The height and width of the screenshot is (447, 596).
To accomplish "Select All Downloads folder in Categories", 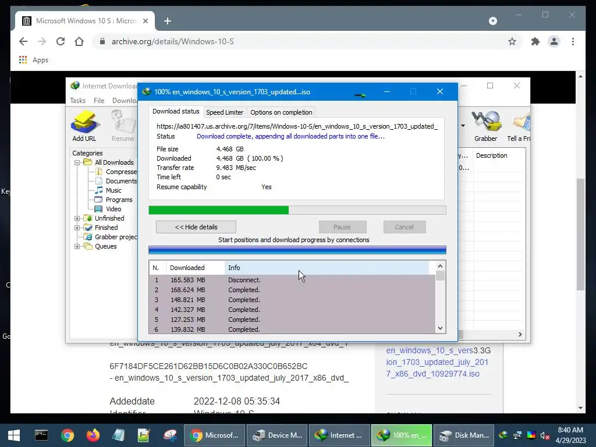I will coord(114,162).
